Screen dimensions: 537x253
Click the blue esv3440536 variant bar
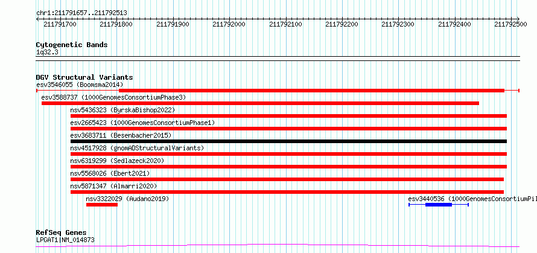pos(439,205)
